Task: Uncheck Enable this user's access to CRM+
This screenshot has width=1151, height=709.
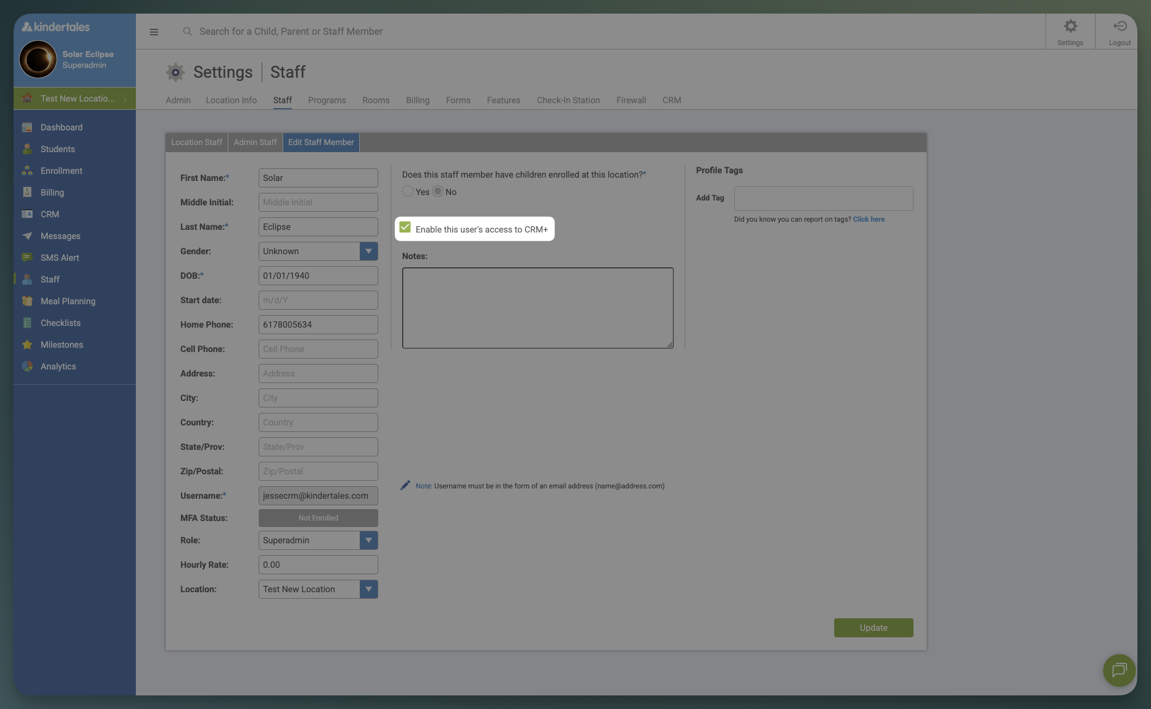Action: coord(405,227)
